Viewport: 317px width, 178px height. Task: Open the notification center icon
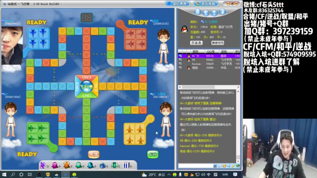[x=235, y=174]
